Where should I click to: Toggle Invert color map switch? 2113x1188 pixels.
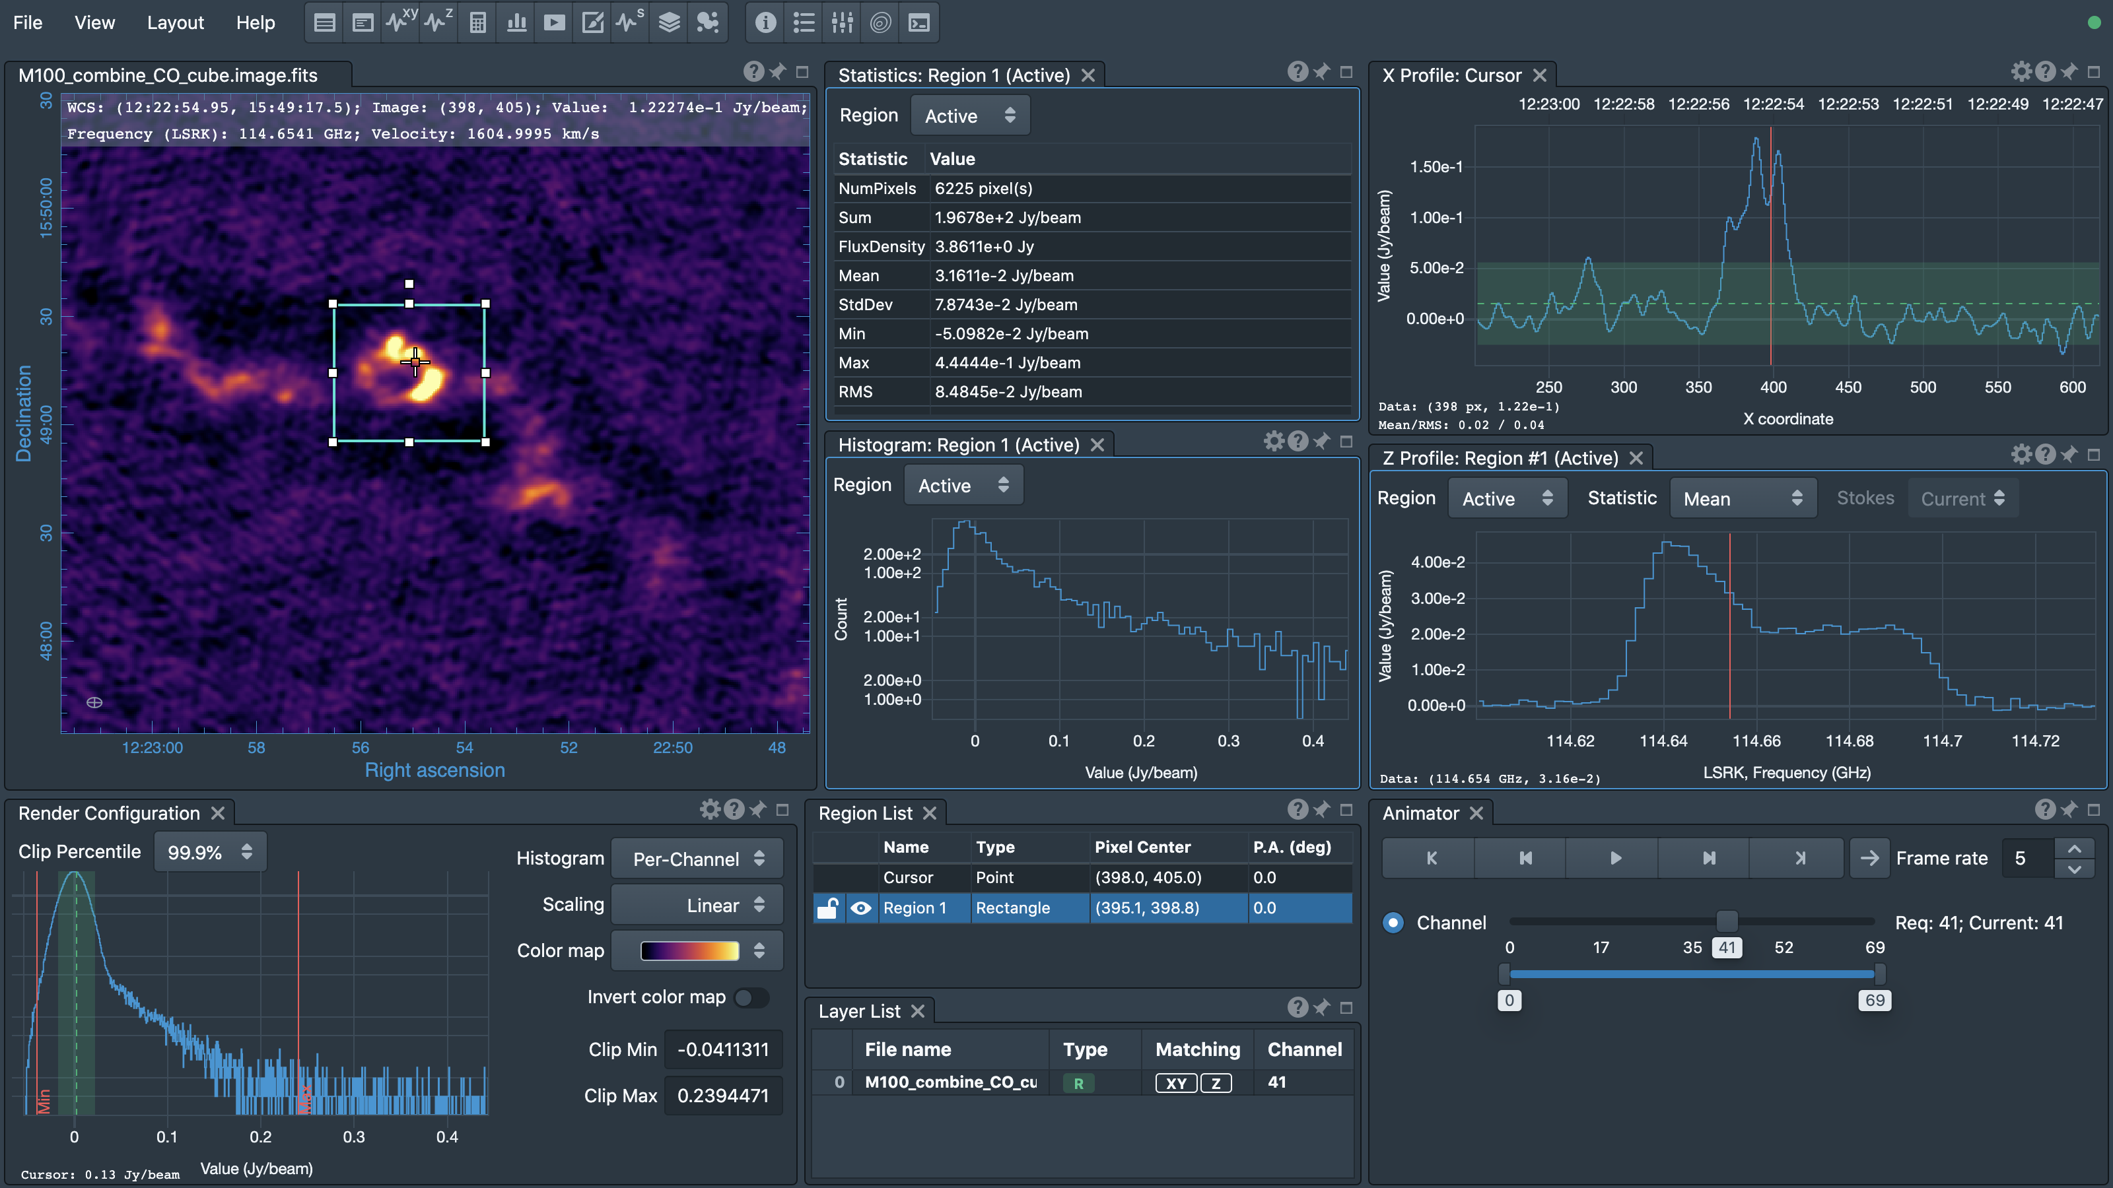coord(751,998)
